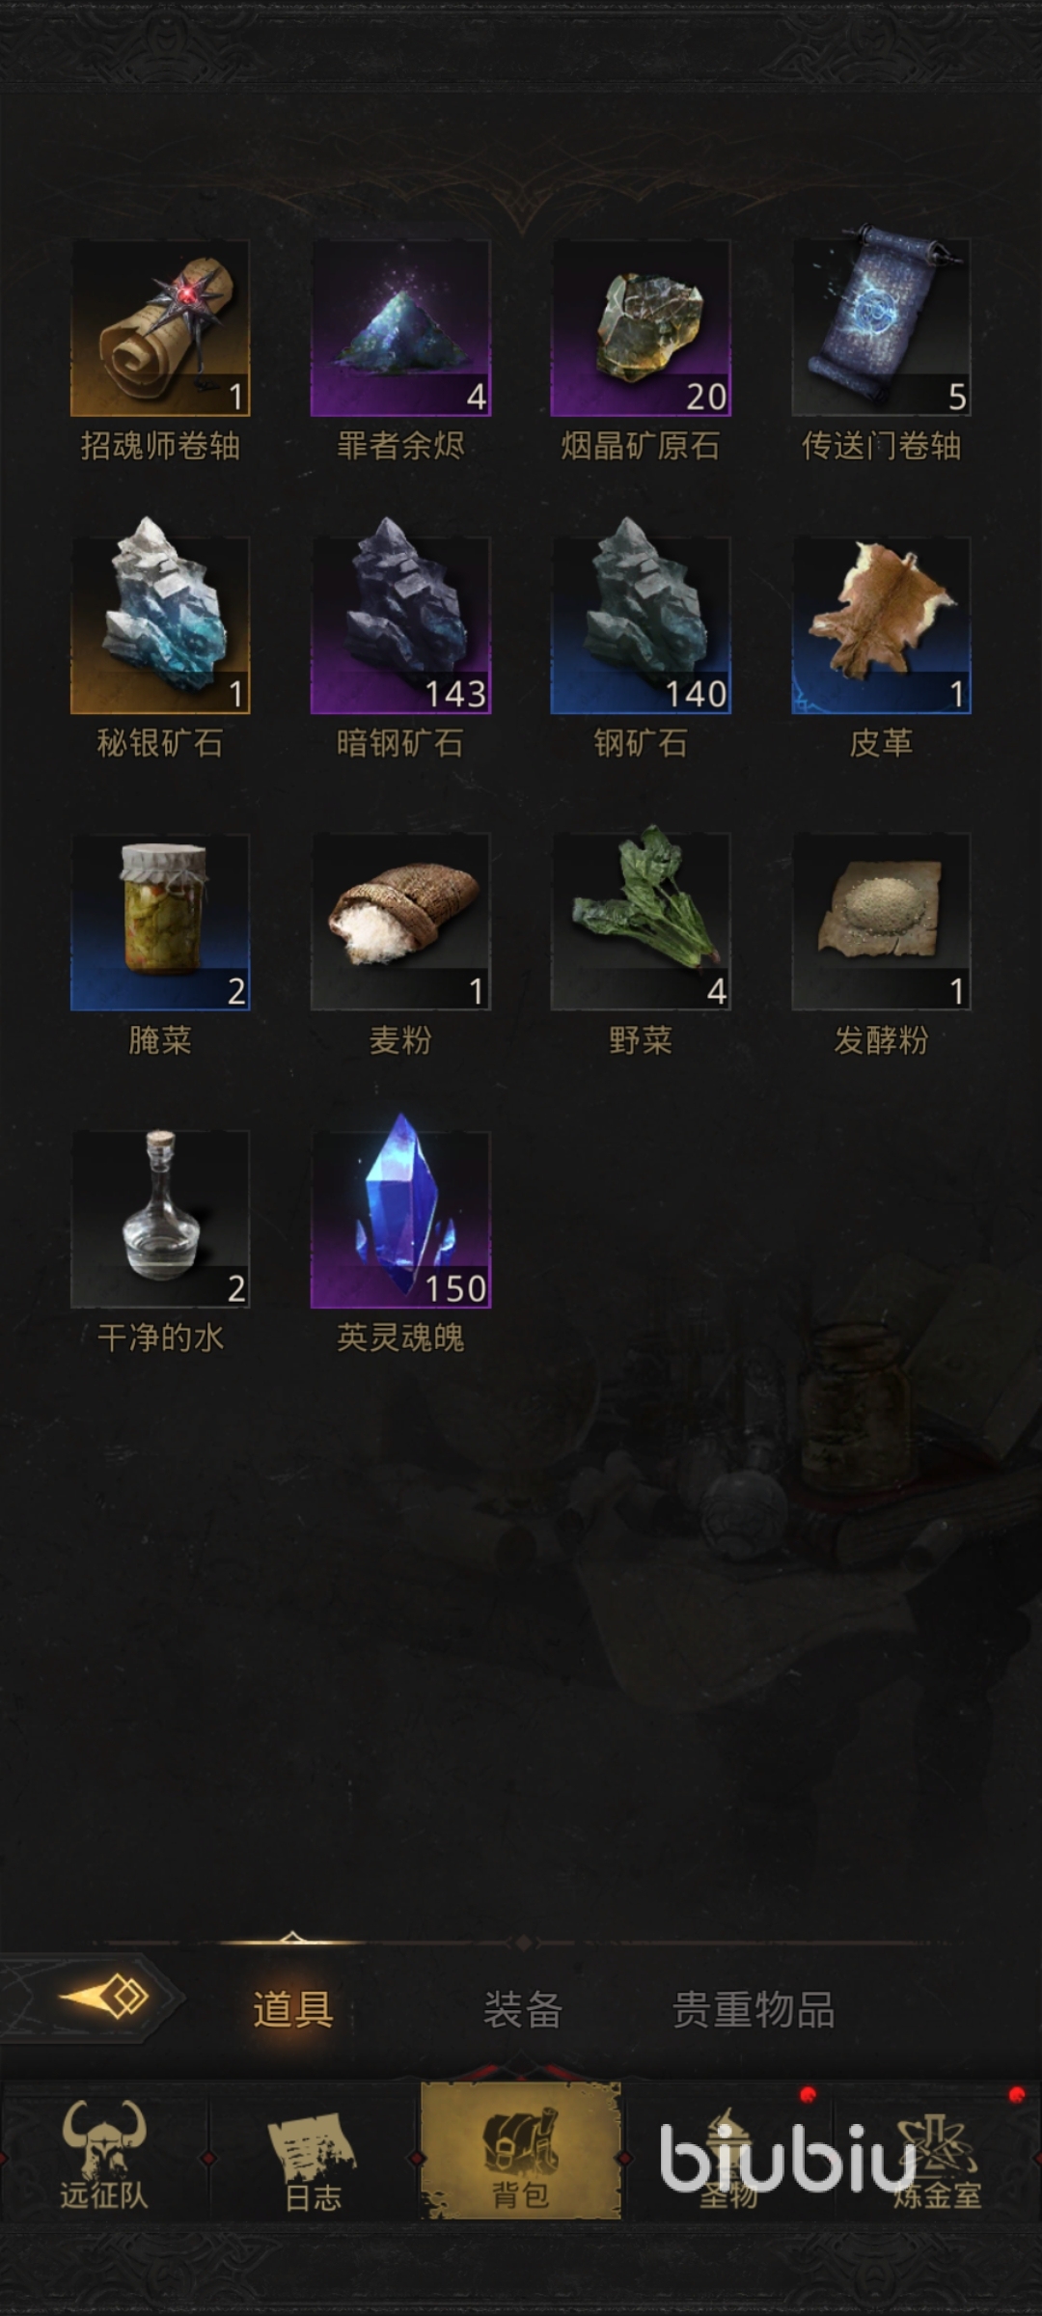Select the 麦粉 flour sack item
The height and width of the screenshot is (2316, 1042).
click(400, 923)
